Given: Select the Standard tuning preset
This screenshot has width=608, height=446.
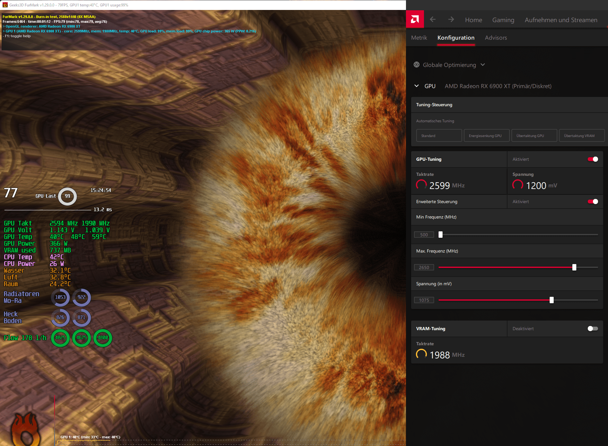Looking at the screenshot, I should click(439, 135).
